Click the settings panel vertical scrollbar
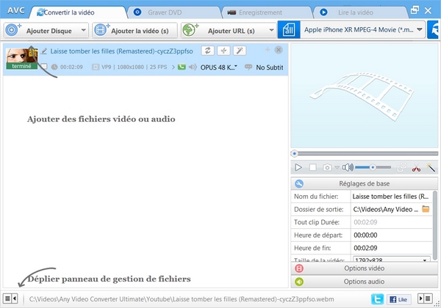This screenshot has width=441, height=308. (x=435, y=225)
